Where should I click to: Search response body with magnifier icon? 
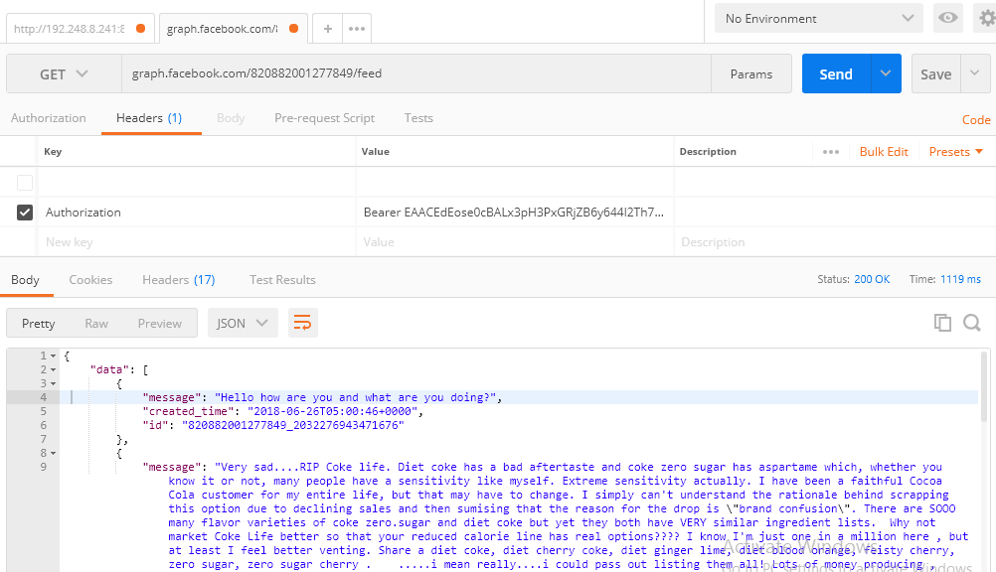972,323
